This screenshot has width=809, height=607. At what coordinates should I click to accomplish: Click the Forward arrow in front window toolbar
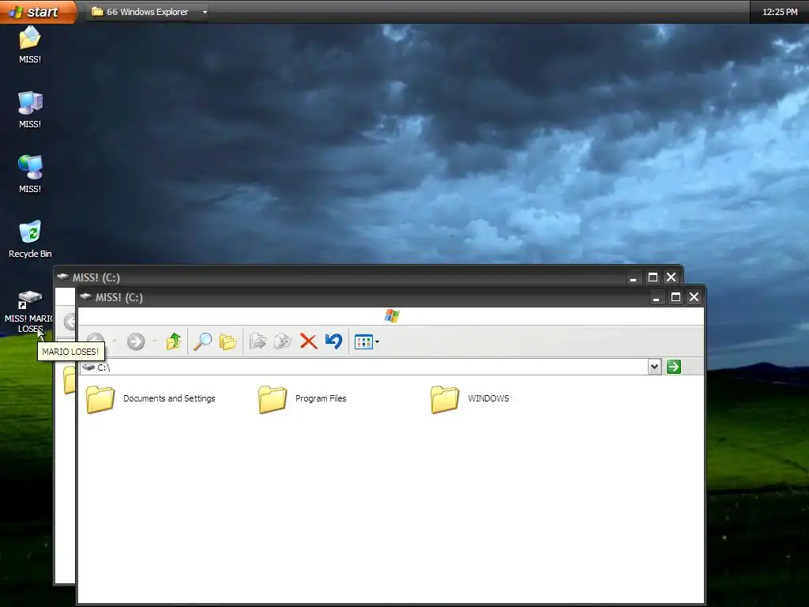(136, 341)
